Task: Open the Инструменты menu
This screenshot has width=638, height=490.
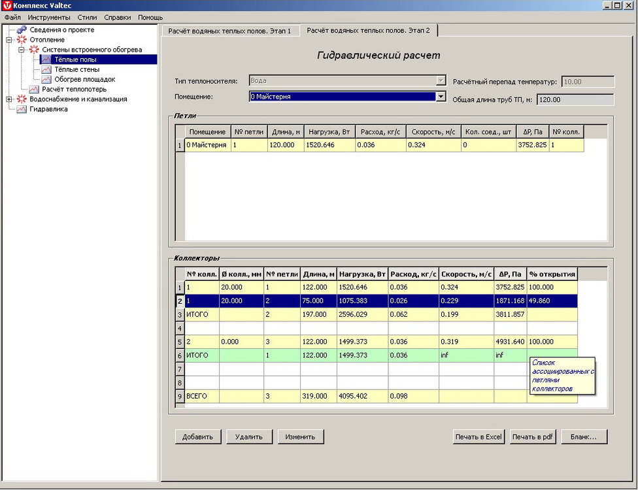Action: [x=49, y=18]
